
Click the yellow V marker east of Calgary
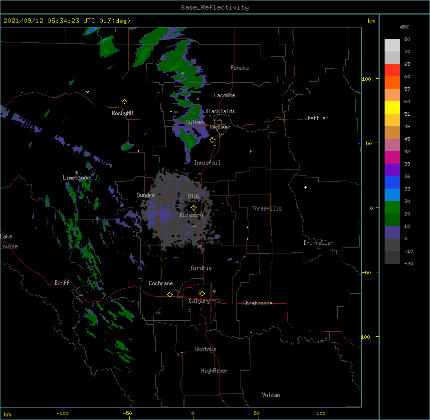point(214,291)
